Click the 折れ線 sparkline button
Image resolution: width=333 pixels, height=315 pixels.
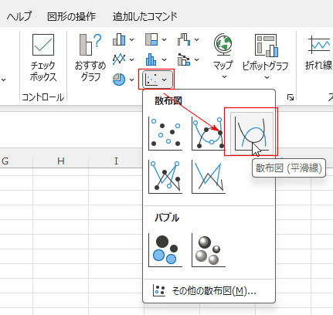tap(319, 53)
